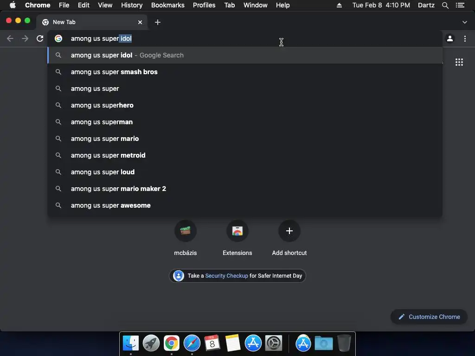This screenshot has width=475, height=356.
Task: Open the History menu
Action: pyautogui.click(x=132, y=5)
